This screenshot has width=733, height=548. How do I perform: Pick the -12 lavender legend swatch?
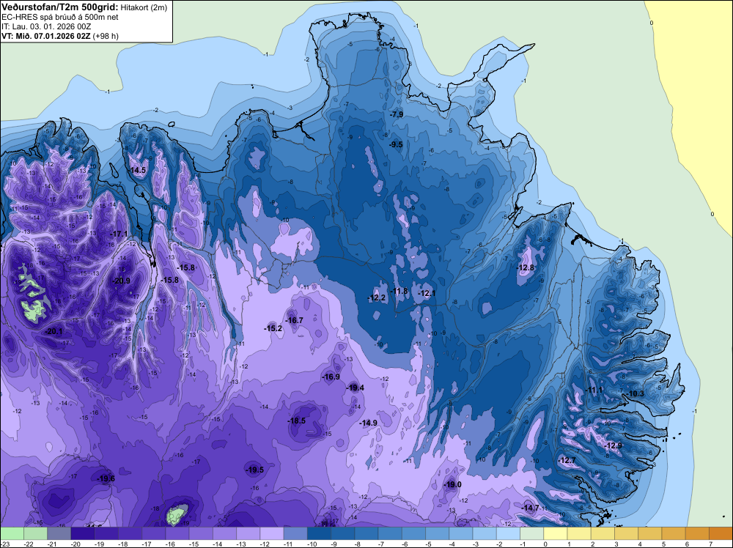click(272, 533)
